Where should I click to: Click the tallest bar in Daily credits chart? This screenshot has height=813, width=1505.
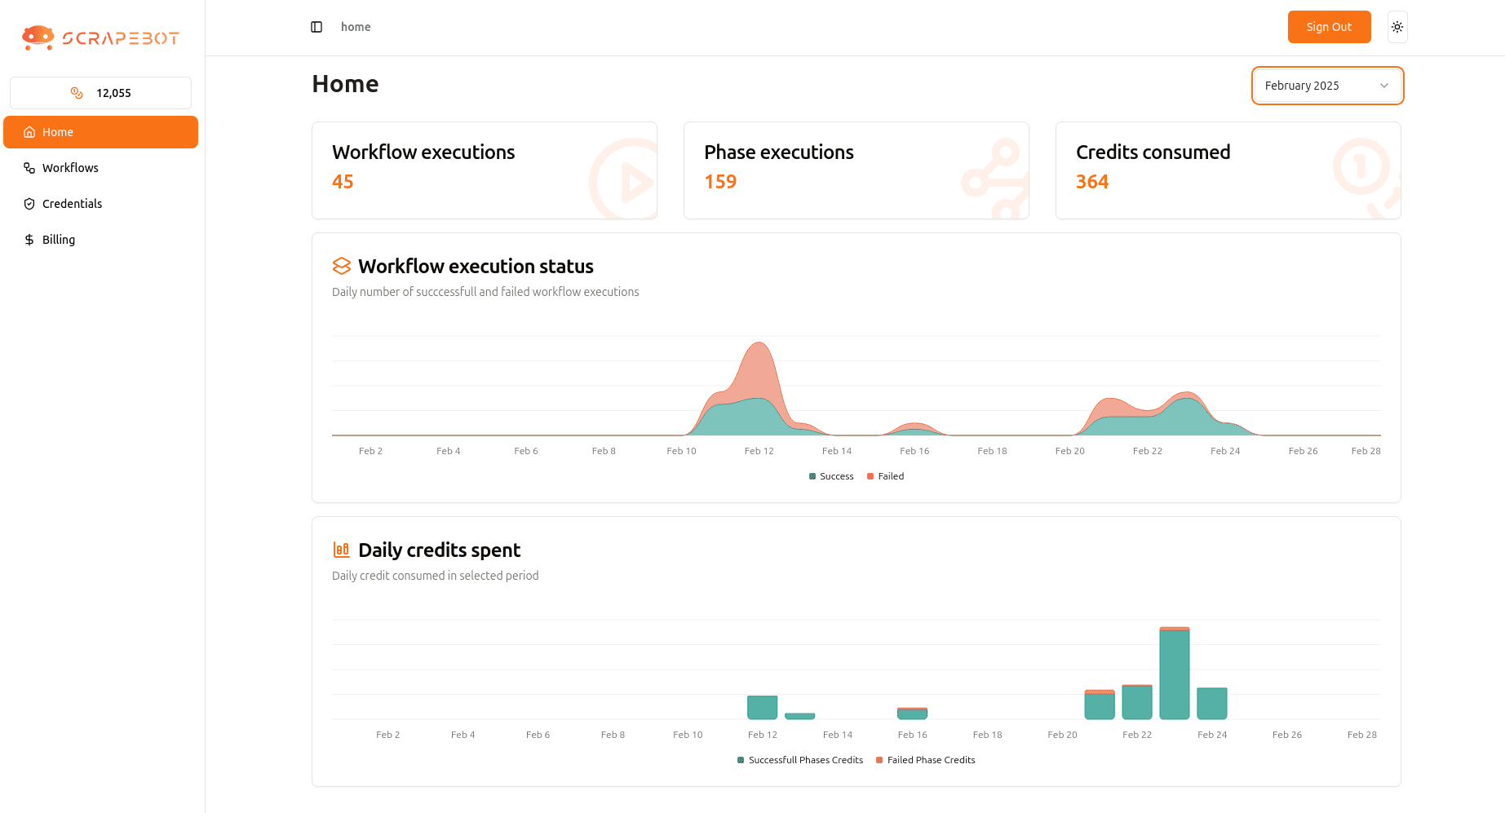point(1174,674)
